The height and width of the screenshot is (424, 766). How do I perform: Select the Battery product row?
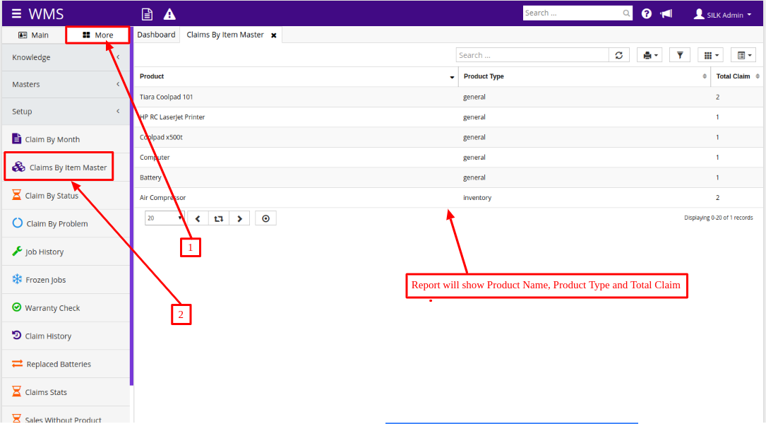pyautogui.click(x=448, y=177)
